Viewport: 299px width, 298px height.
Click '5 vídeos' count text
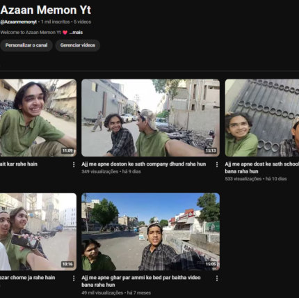pos(83,22)
